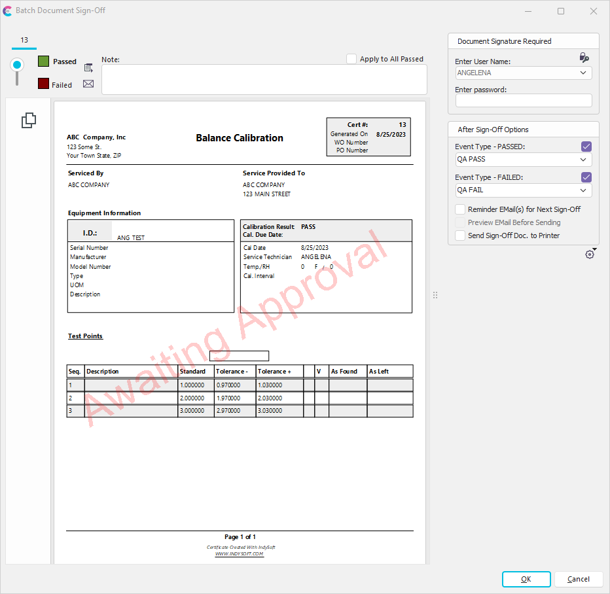Open the QA FAIL event type dropdown
The width and height of the screenshot is (610, 594).
coord(583,190)
